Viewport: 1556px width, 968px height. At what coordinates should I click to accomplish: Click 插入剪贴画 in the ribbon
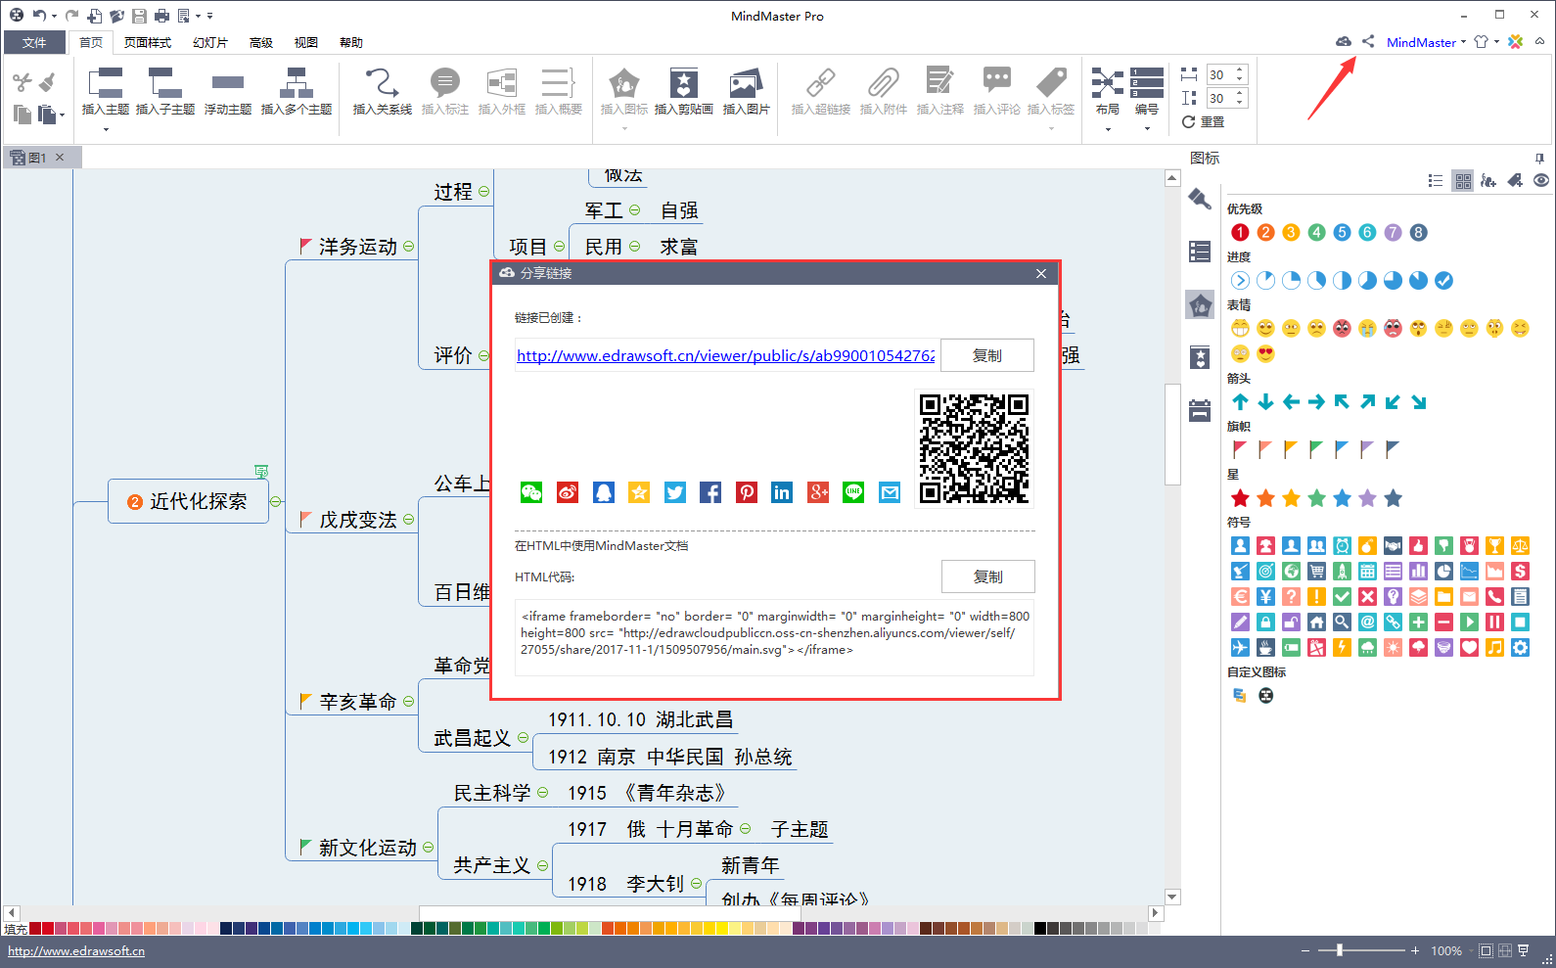coord(683,91)
